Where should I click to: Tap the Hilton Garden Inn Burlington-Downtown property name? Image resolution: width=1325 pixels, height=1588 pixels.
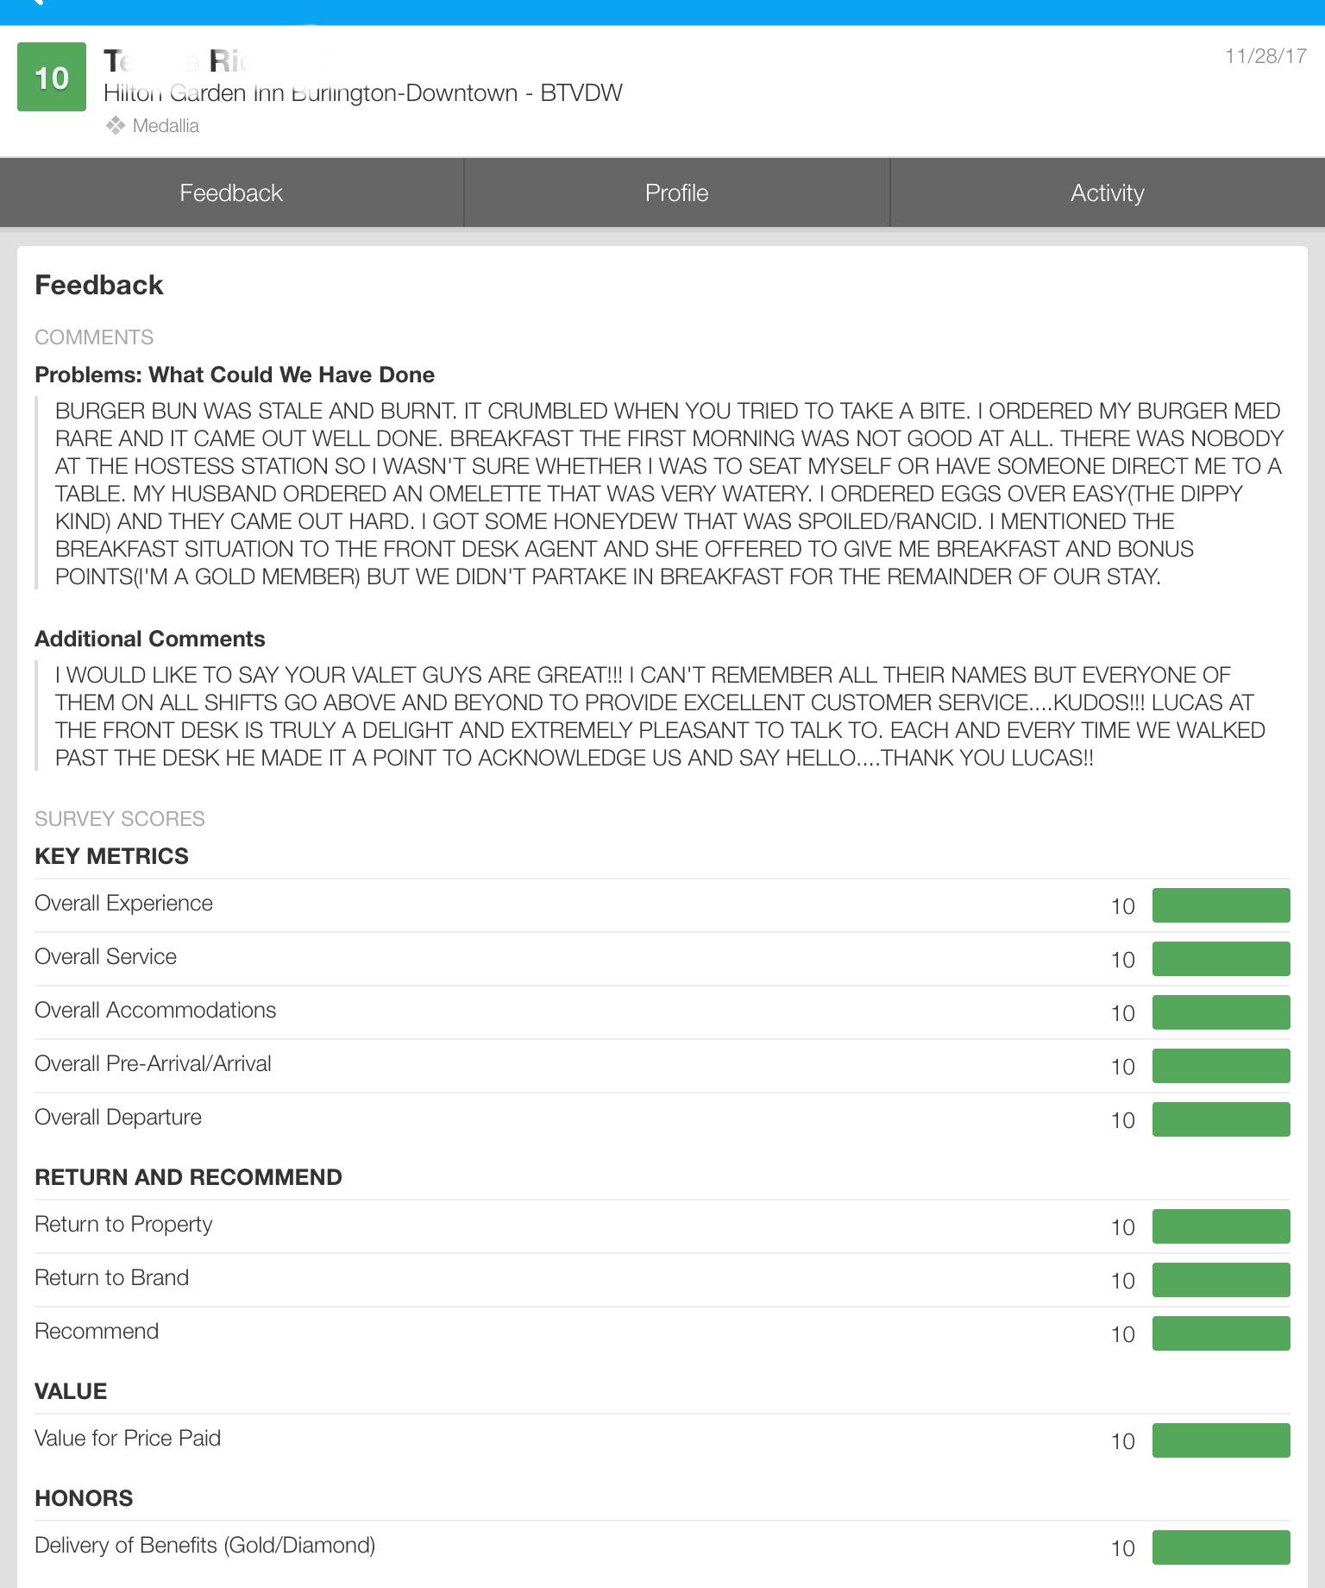click(x=362, y=93)
